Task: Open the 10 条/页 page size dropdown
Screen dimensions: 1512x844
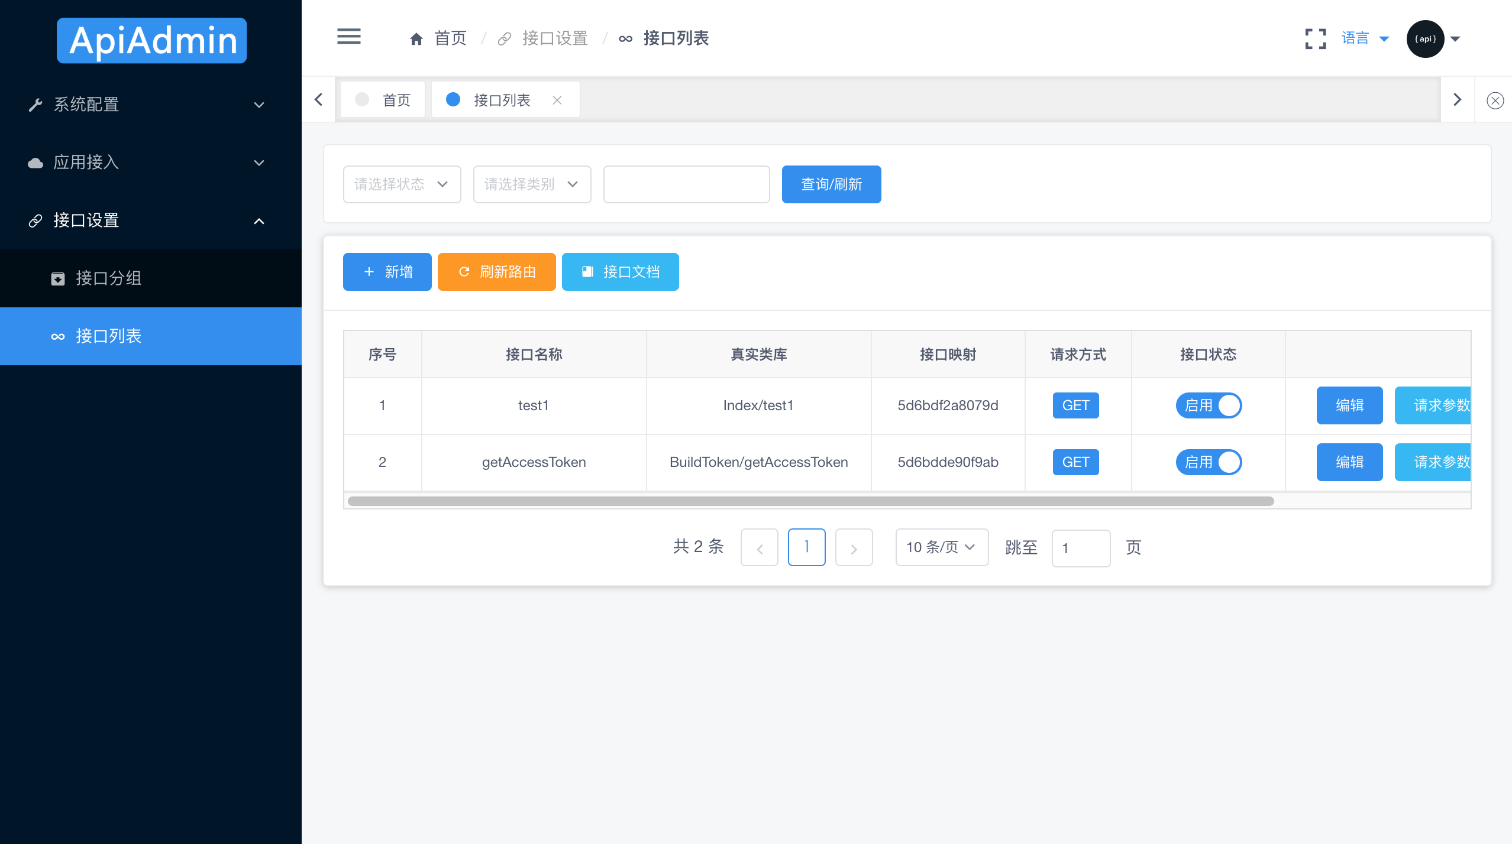Action: (x=942, y=547)
